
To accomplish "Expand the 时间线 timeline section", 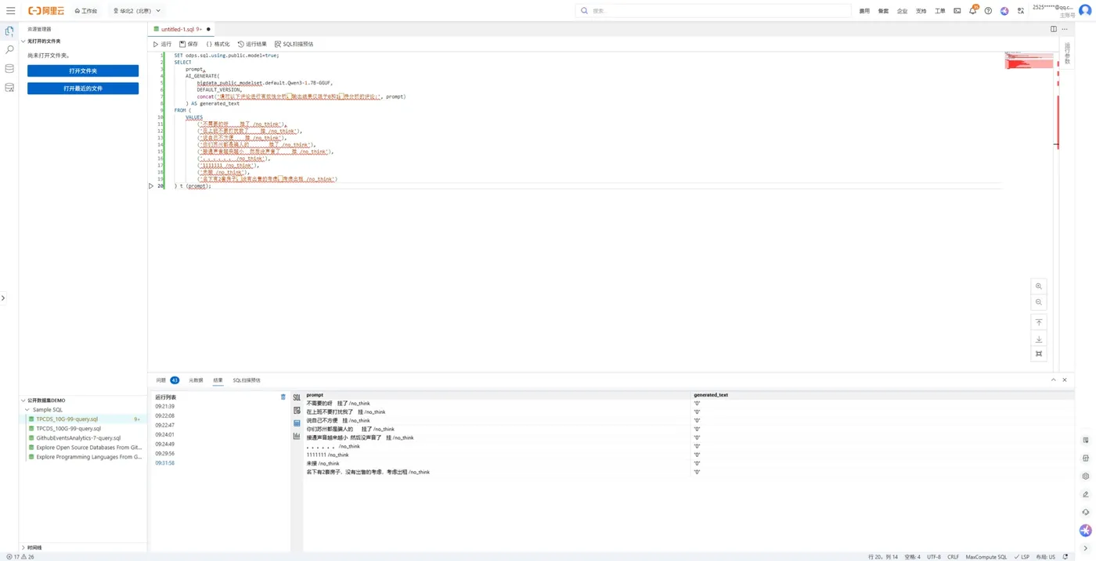I will click(x=23, y=548).
